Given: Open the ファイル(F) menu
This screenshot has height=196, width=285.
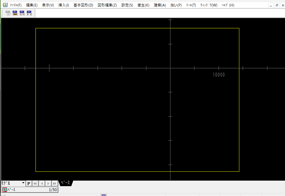Looking at the screenshot, I should coord(15,5).
